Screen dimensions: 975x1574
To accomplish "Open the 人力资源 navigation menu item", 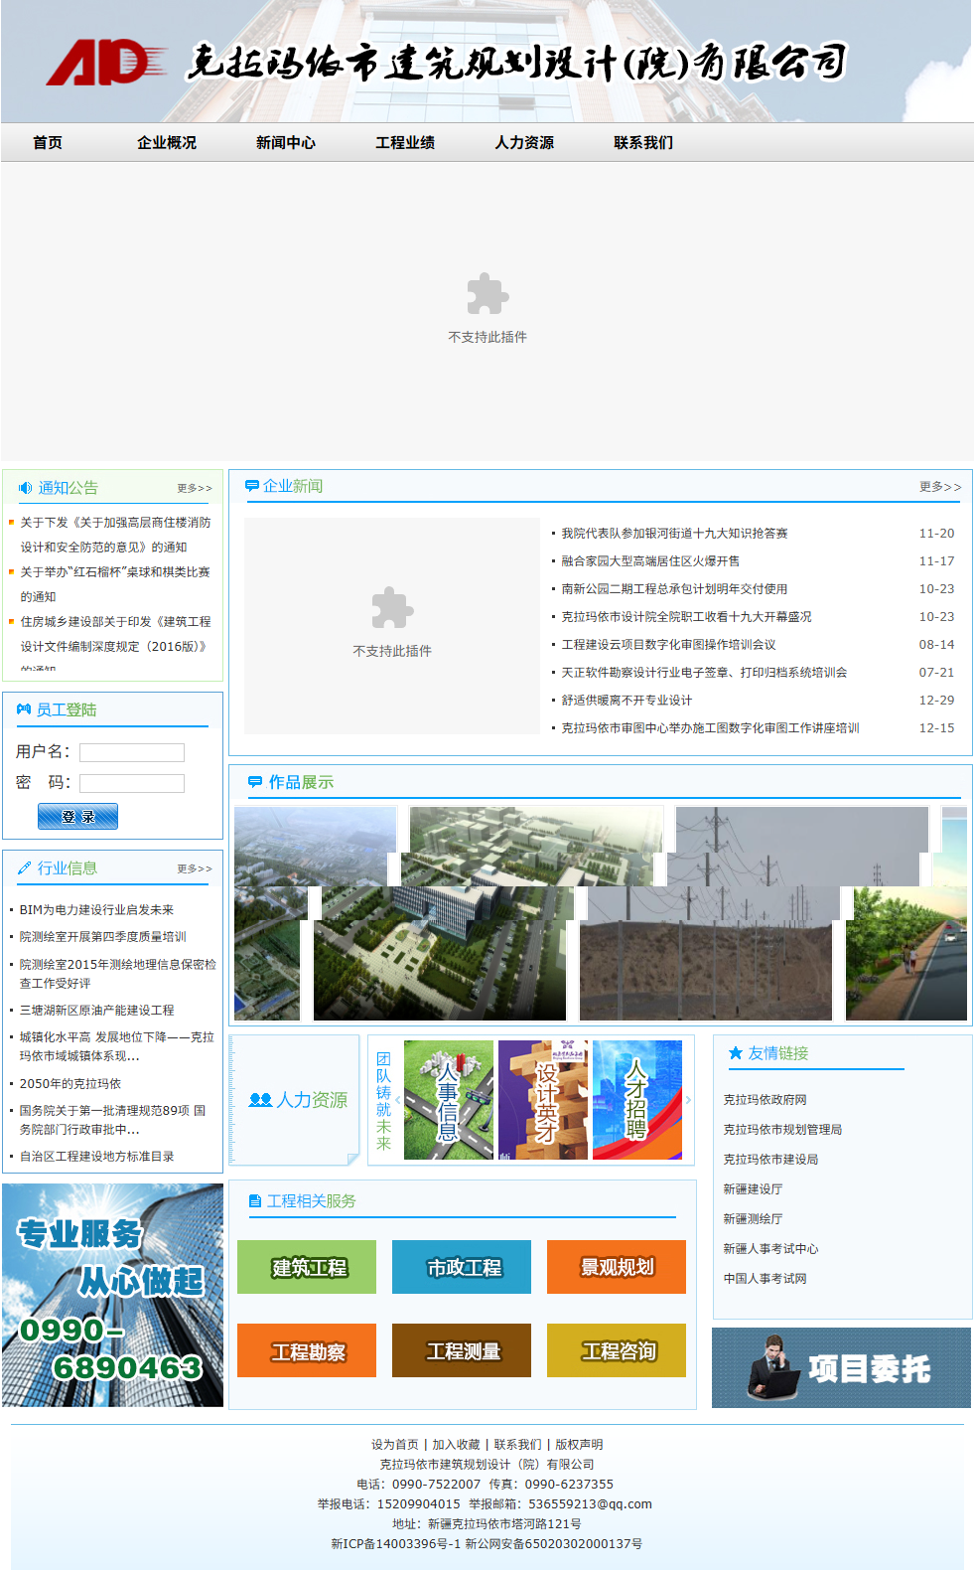I will coord(524,143).
